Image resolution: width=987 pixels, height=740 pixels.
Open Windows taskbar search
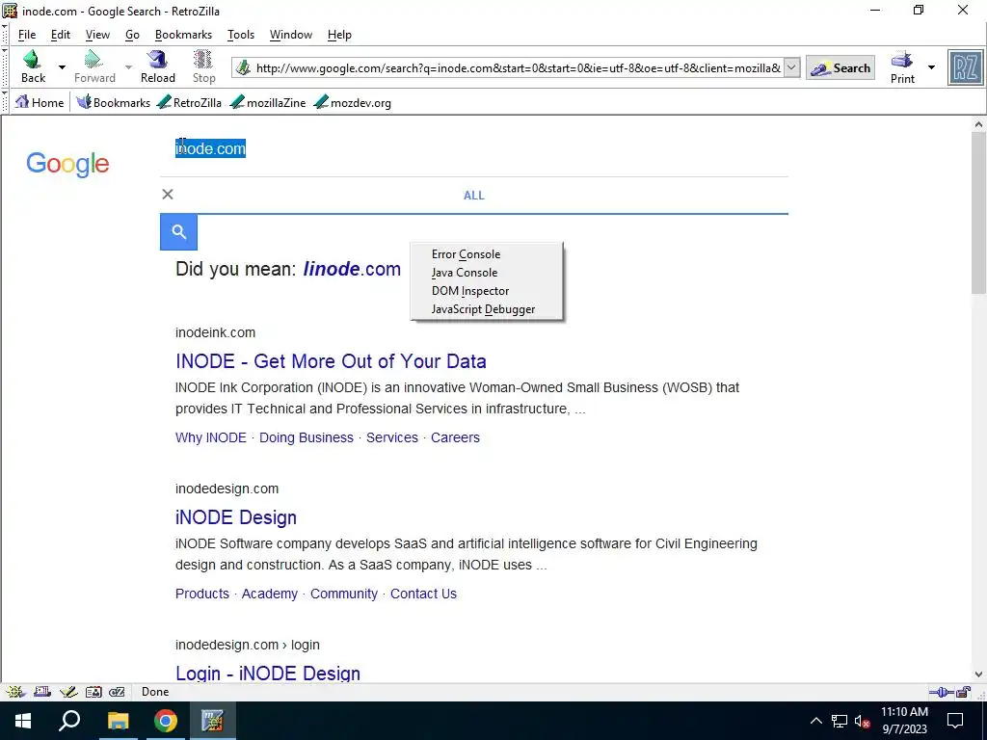pyautogui.click(x=69, y=721)
